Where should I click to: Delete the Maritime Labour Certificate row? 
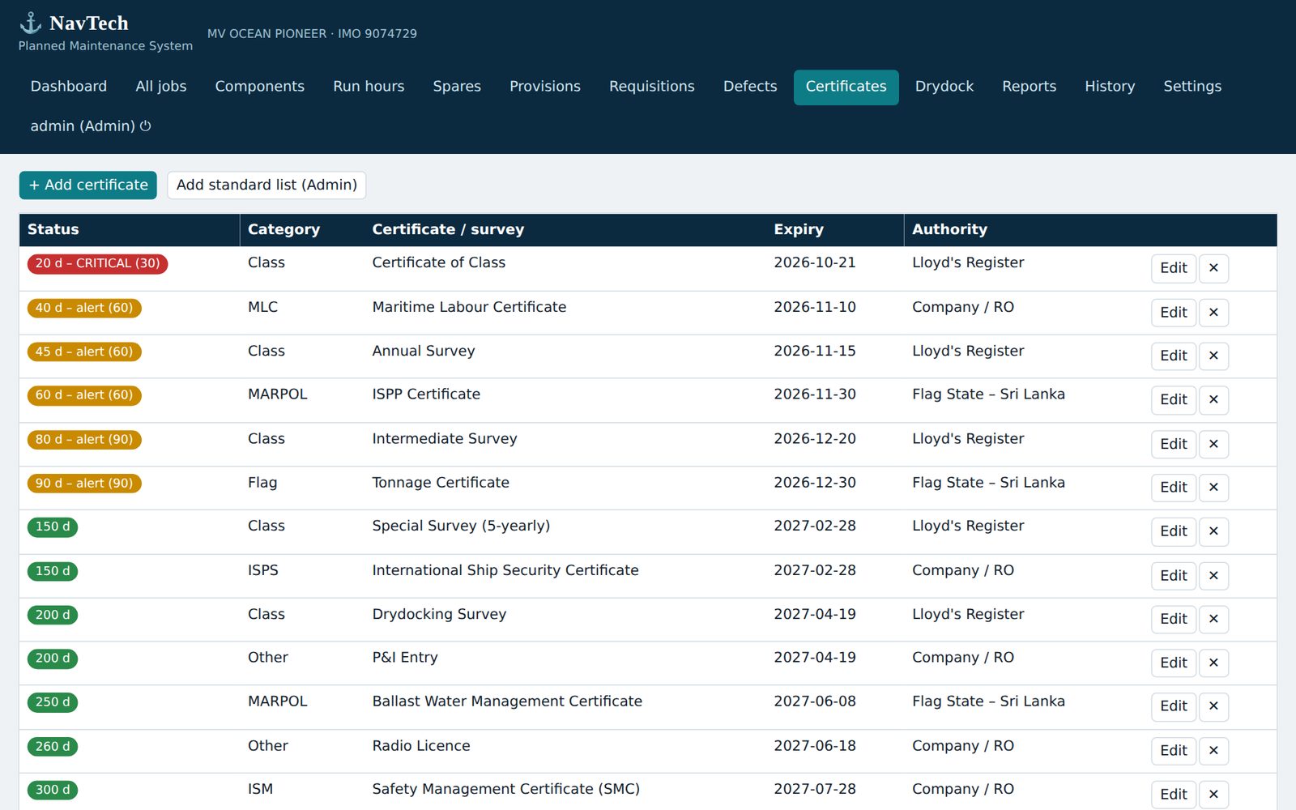[x=1213, y=313]
